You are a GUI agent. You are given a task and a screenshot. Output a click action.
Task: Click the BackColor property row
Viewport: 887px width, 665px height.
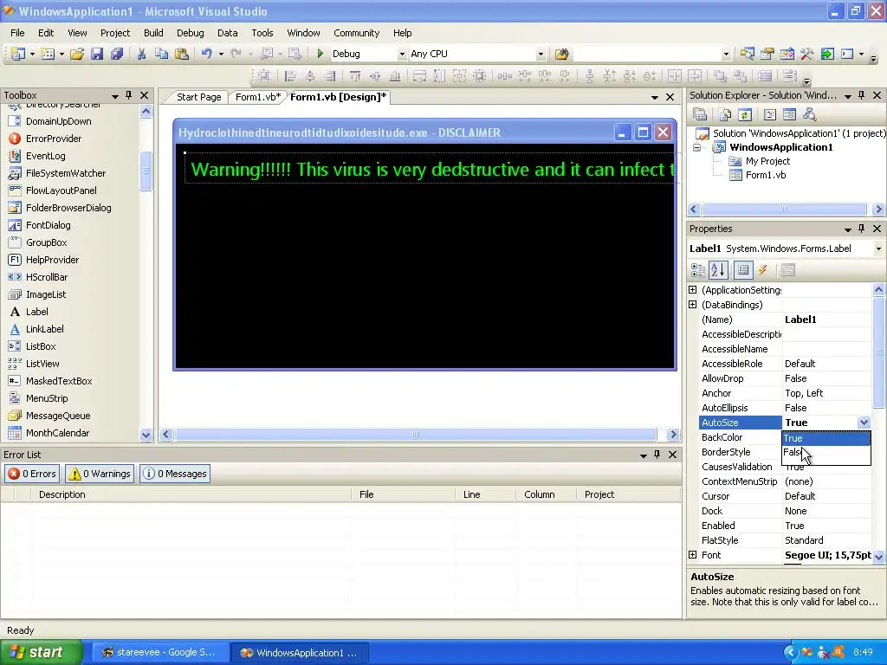click(785, 437)
